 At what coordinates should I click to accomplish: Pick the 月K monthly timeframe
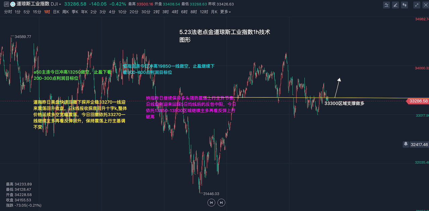coord(214,12)
